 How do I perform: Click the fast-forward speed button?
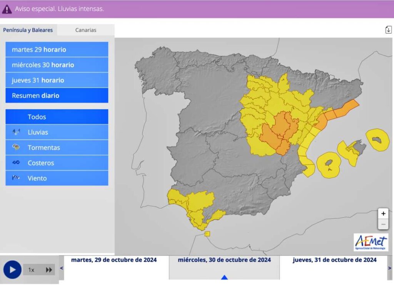pyautogui.click(x=49, y=270)
